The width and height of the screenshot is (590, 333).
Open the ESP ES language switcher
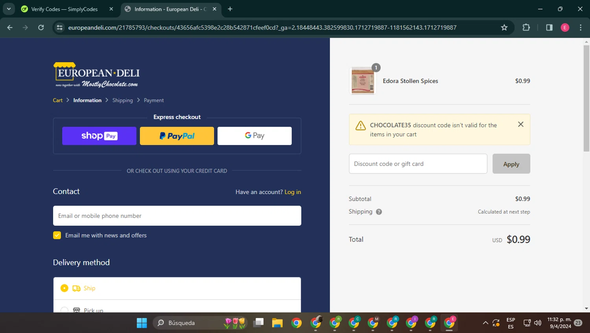tap(511, 323)
